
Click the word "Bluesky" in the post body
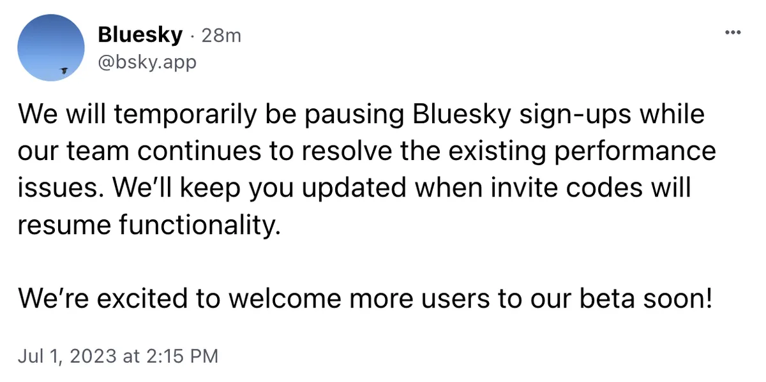462,116
